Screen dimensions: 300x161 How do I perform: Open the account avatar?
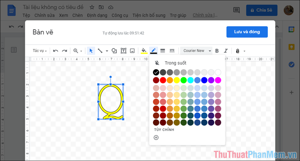(288, 10)
